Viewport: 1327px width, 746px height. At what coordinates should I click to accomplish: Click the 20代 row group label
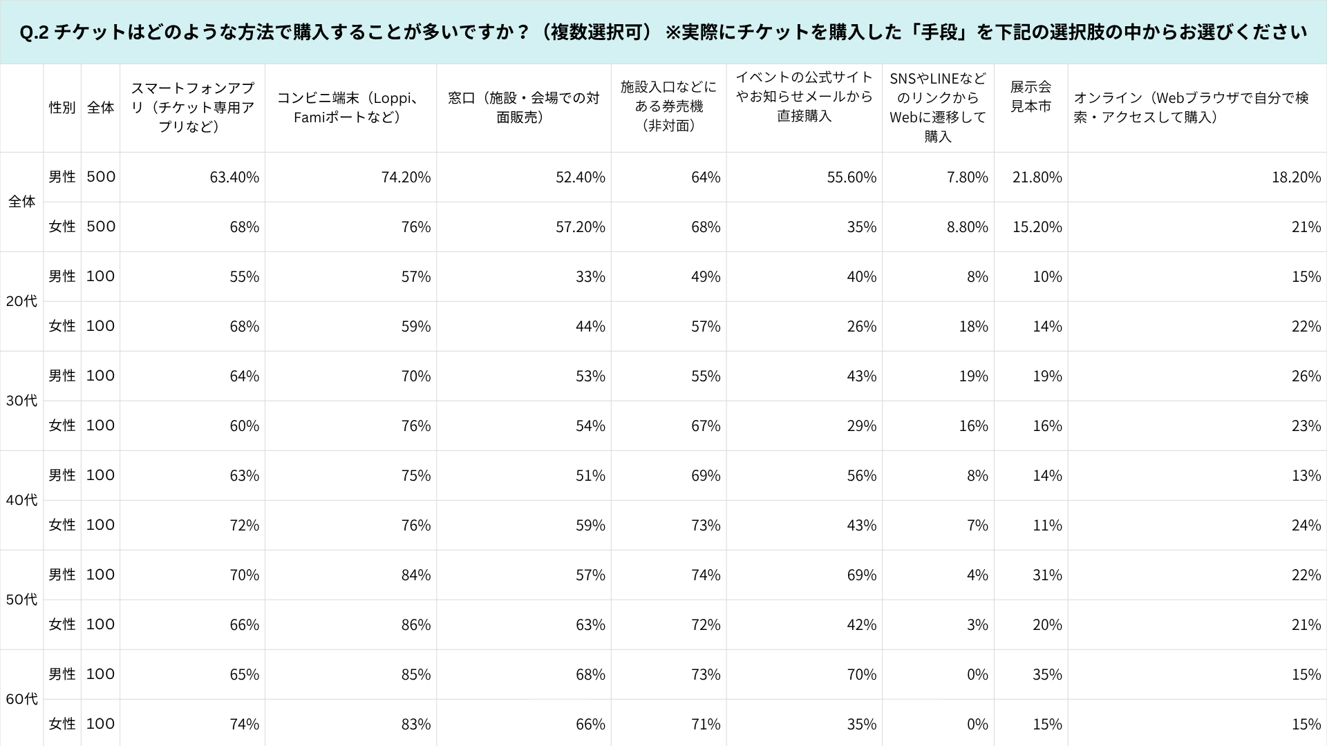point(21,301)
